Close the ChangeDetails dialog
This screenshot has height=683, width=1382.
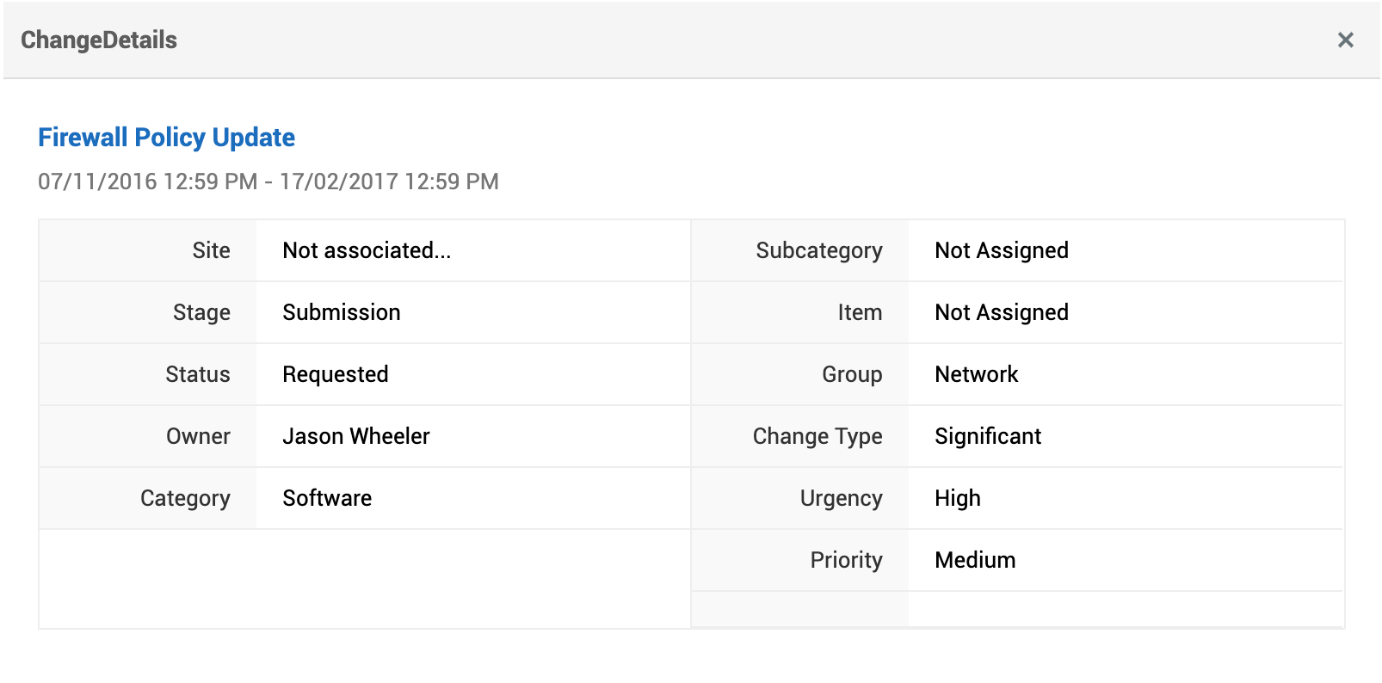tap(1345, 40)
